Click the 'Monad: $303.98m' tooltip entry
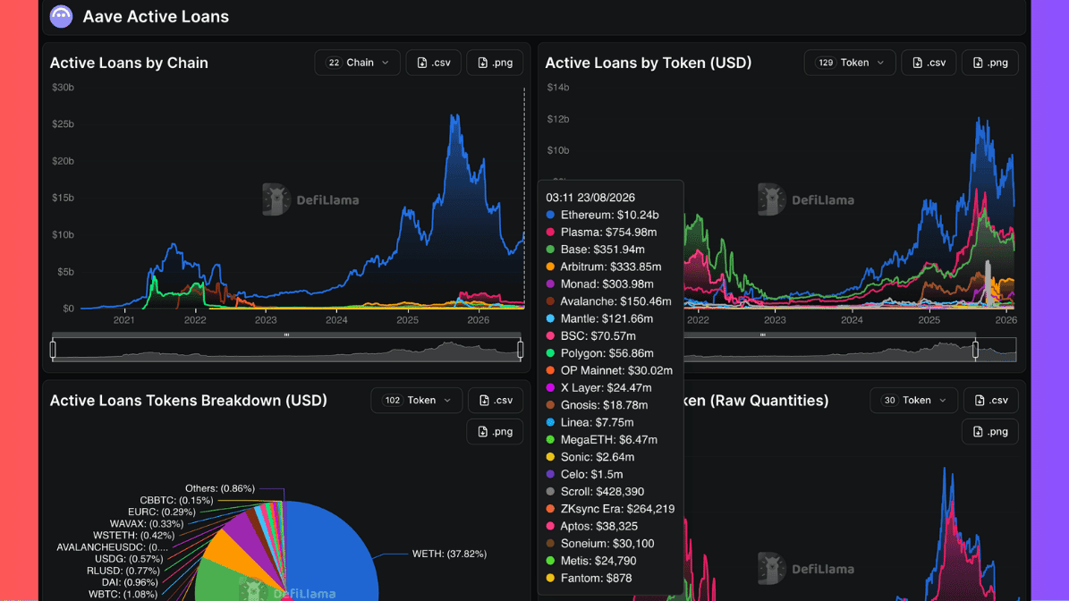 pos(599,284)
